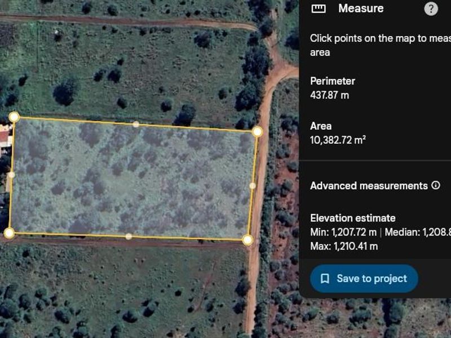
Task: Click the midpoint handle on the bottom edge
Action: 129,236
